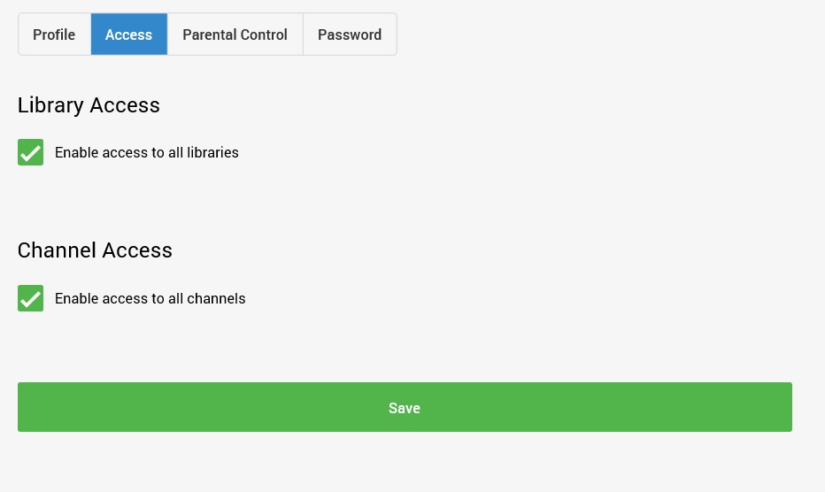The width and height of the screenshot is (825, 492).
Task: Click the green checkmark icon under Library Access
Action: [x=31, y=152]
